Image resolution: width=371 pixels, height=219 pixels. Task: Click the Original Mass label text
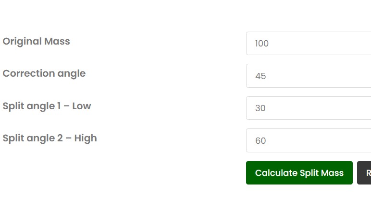click(37, 41)
